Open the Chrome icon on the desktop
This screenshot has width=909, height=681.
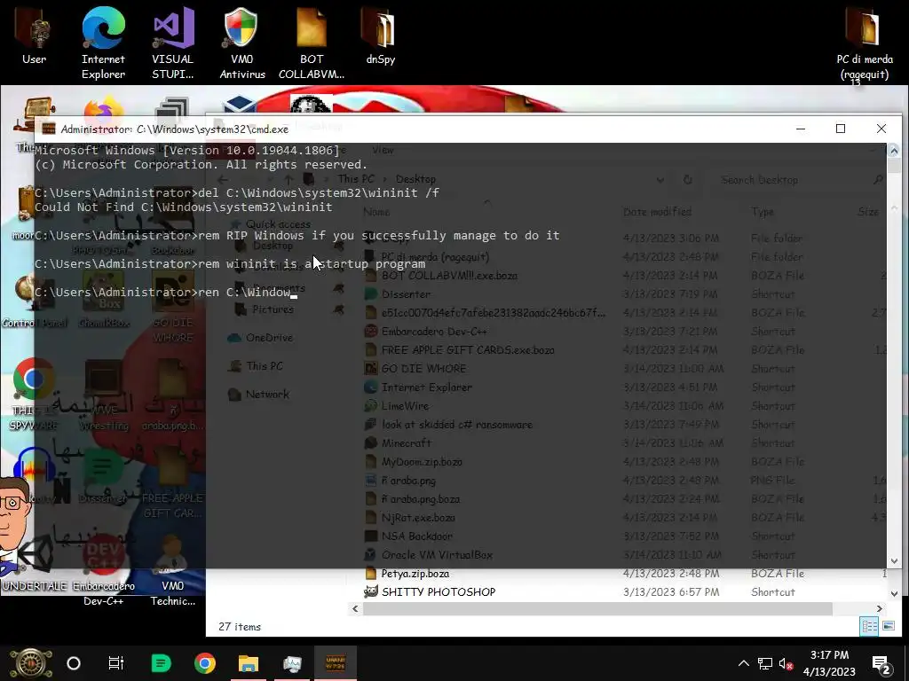34,394
